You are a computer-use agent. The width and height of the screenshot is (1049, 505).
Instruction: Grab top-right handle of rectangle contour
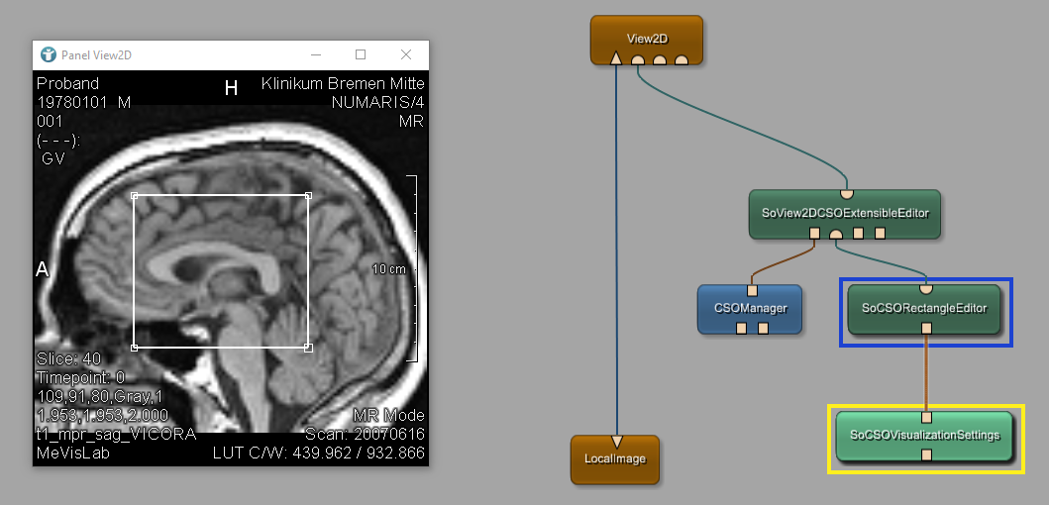tap(308, 196)
